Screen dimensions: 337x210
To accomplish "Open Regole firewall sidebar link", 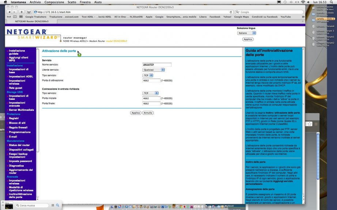I will (18, 128).
